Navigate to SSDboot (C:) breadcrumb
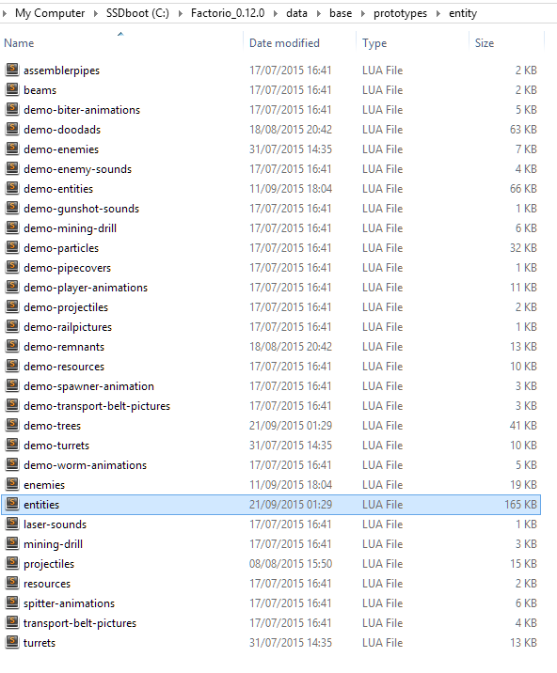Screen dimensions: 557x673 tap(137, 13)
